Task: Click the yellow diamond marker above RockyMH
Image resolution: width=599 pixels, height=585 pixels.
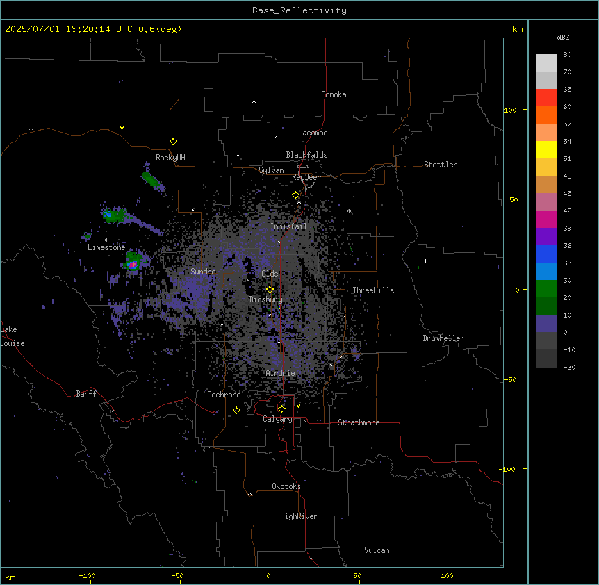Action: (174, 142)
